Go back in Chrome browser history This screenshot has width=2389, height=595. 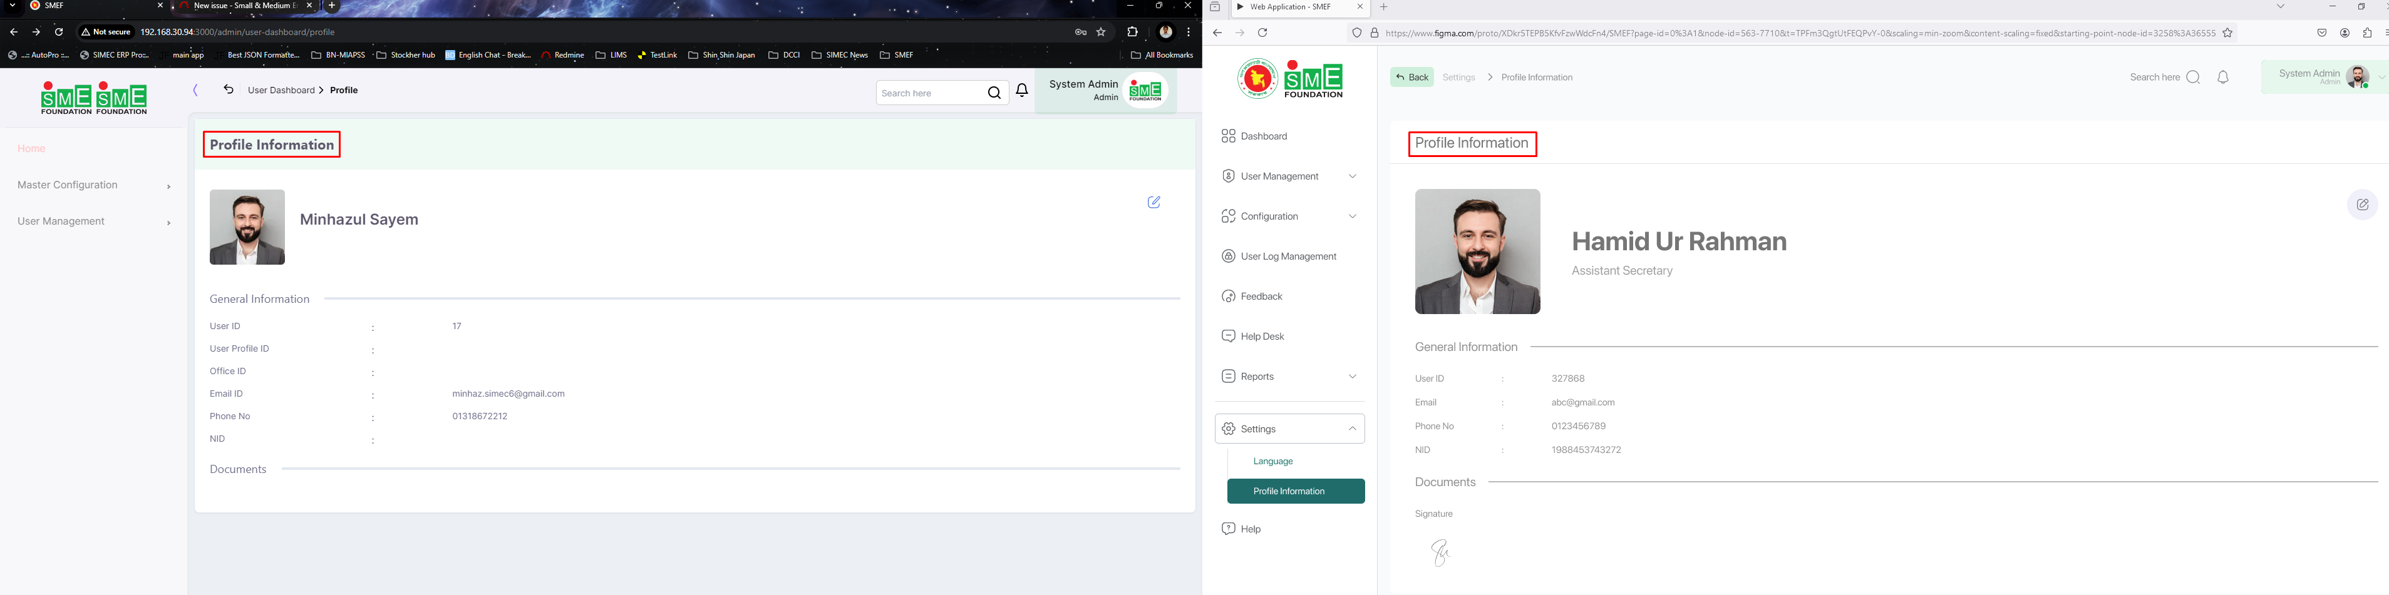(x=13, y=31)
